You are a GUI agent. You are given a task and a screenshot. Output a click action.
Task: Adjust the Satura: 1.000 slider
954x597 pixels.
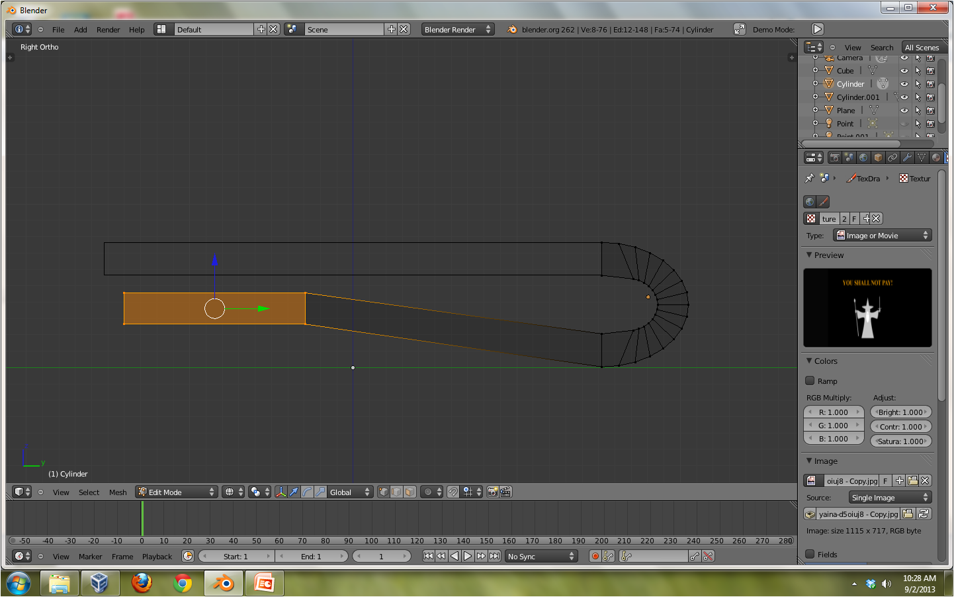point(901,441)
